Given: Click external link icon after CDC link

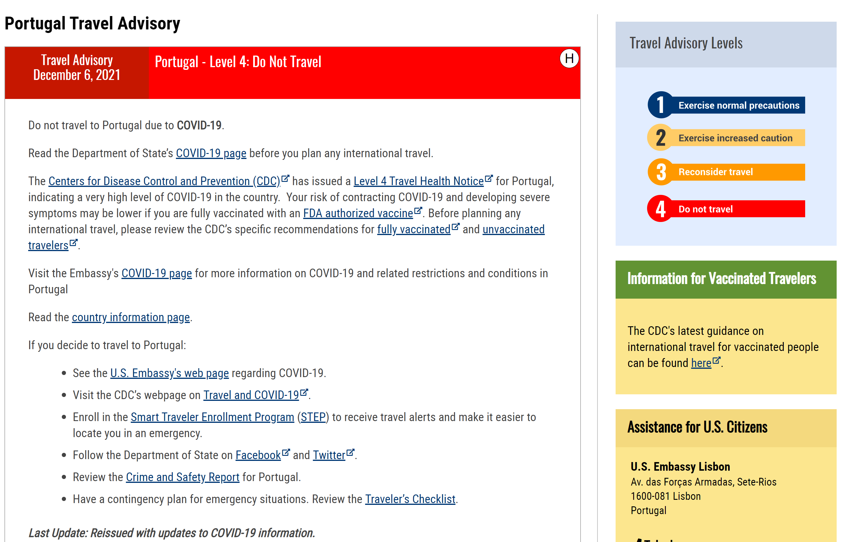Looking at the screenshot, I should [285, 178].
